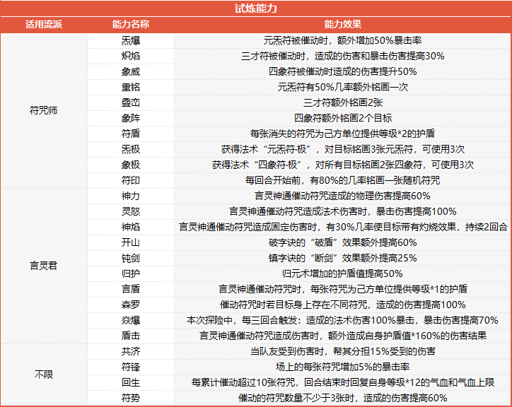Click the 能力效果 column header

342,25
